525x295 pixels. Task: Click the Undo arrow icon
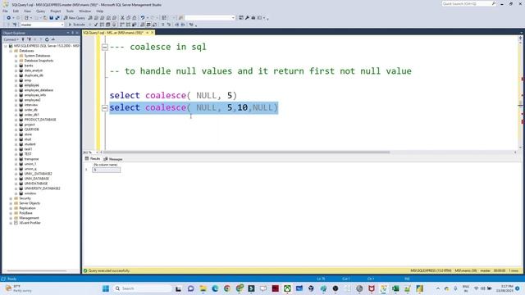pos(143,18)
